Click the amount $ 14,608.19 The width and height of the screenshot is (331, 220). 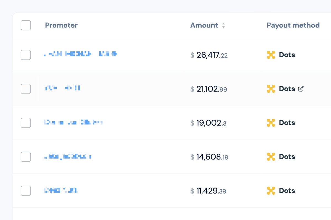pyautogui.click(x=209, y=157)
